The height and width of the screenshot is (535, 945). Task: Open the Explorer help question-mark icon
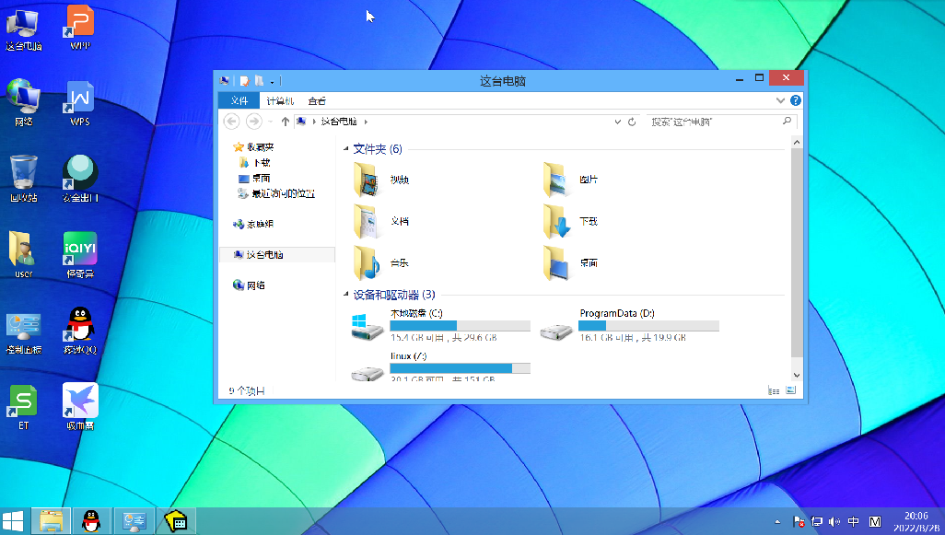pyautogui.click(x=796, y=100)
